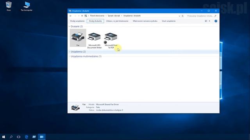Open Ten komputer desktop icon
Screen dimensions: 250x140
tap(27, 6)
